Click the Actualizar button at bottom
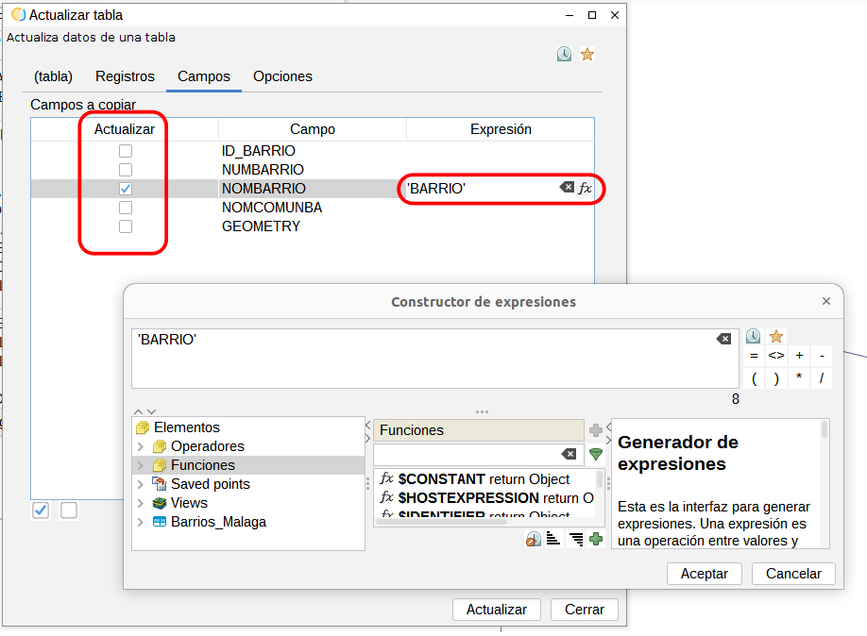The height and width of the screenshot is (636, 867). pos(497,610)
